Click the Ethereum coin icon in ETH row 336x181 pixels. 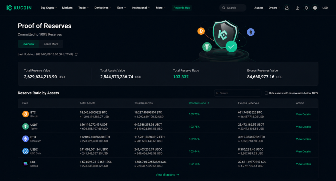tap(26, 139)
